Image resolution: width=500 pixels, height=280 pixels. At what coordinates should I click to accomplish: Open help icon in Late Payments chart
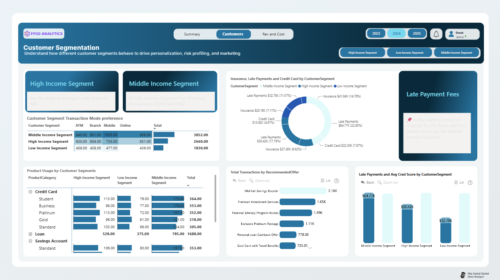[x=470, y=183]
